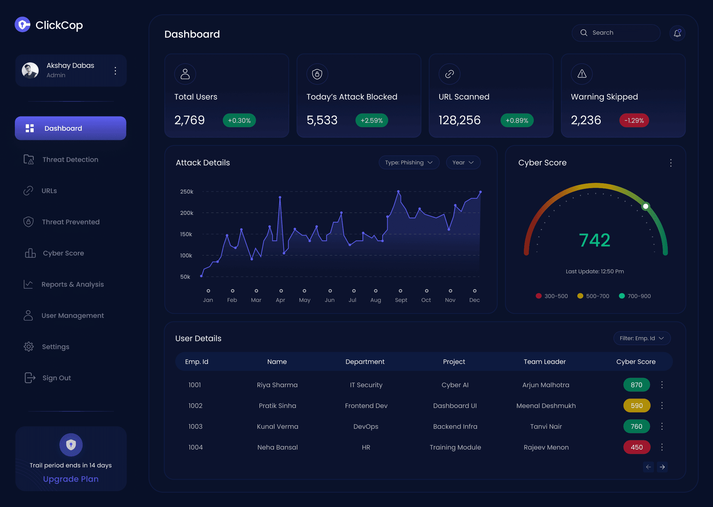Click the Warning Skipped triangle icon
Viewport: 713px width, 507px height.
click(582, 74)
